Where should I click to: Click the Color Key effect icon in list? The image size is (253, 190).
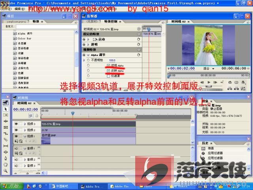[x=15, y=38]
